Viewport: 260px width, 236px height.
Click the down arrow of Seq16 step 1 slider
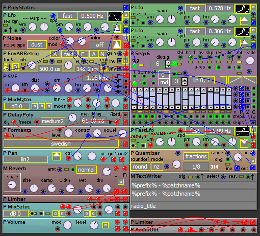[x=134, y=107]
